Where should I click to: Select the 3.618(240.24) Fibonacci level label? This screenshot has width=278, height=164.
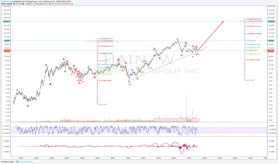pyautogui.click(x=254, y=21)
